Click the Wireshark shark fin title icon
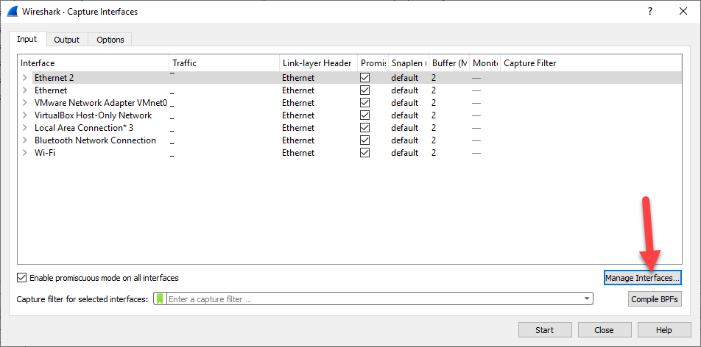Screen dimensions: 701x347 click(13, 12)
